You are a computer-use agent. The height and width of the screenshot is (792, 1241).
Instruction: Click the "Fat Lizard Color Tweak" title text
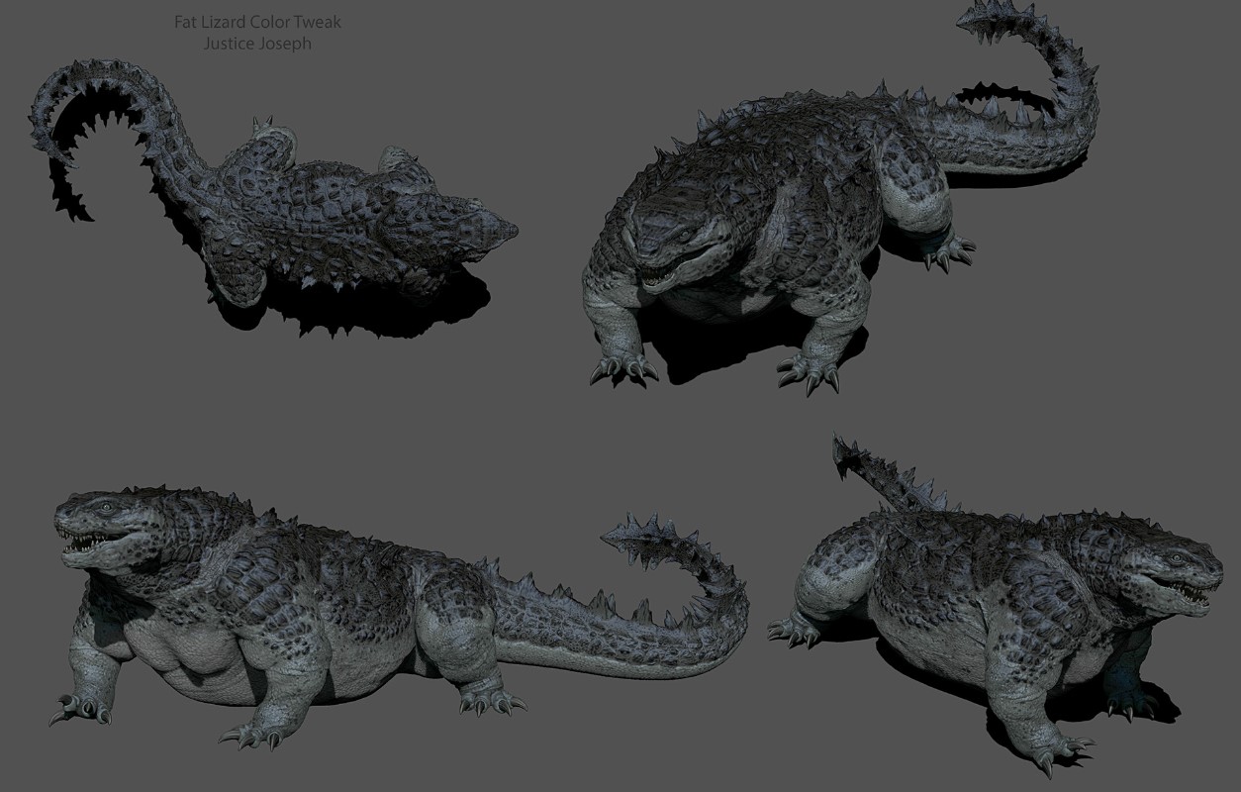coord(257,22)
